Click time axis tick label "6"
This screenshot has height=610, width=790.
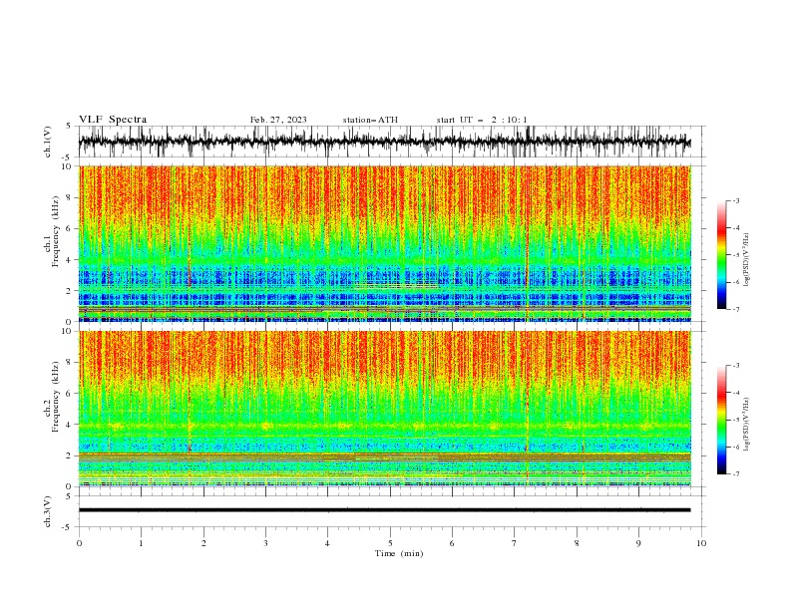452,543
